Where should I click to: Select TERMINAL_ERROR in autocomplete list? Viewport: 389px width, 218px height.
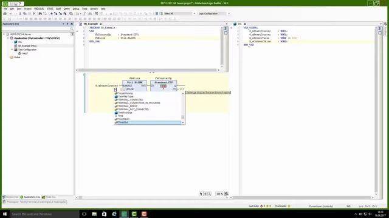click(x=128, y=107)
